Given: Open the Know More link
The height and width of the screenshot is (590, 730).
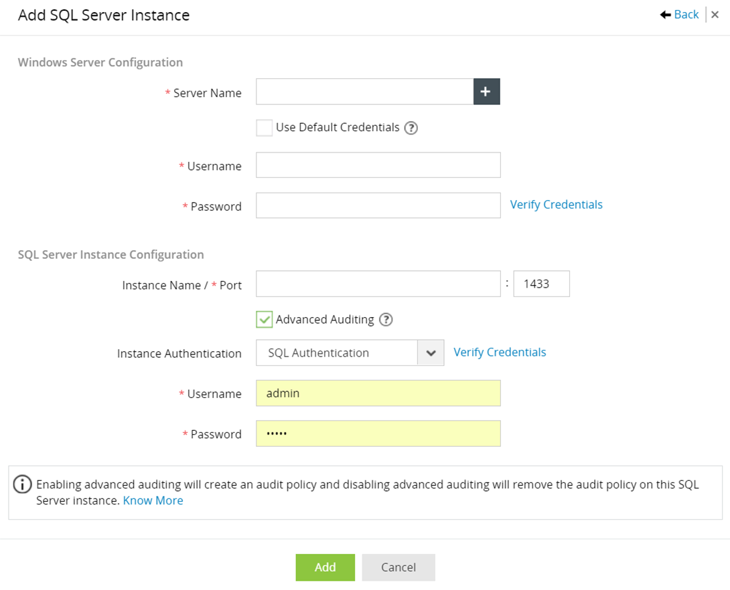Looking at the screenshot, I should (x=153, y=500).
